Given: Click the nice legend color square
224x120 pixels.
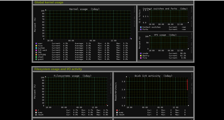Looking at the screenshot, I should pyautogui.click(x=36, y=46).
